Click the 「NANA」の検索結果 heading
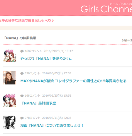The width and height of the screenshot is (132, 136). [20, 38]
